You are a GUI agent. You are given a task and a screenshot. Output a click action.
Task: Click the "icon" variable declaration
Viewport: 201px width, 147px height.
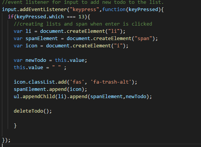(31, 46)
